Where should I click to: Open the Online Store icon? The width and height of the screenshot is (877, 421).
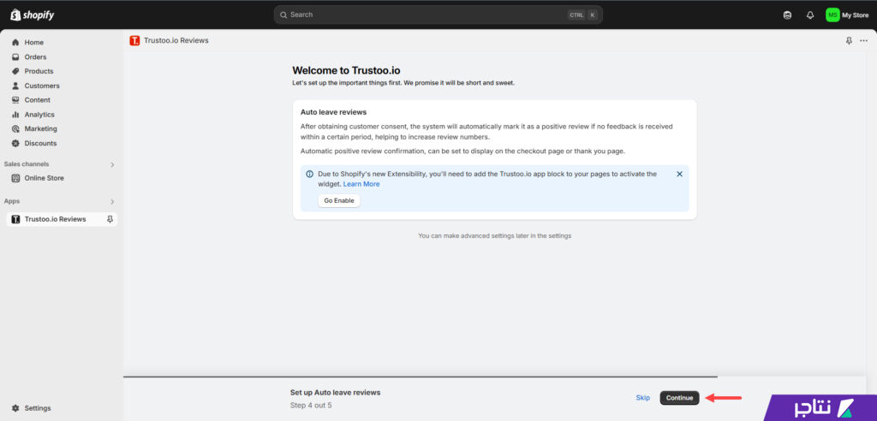pos(15,178)
